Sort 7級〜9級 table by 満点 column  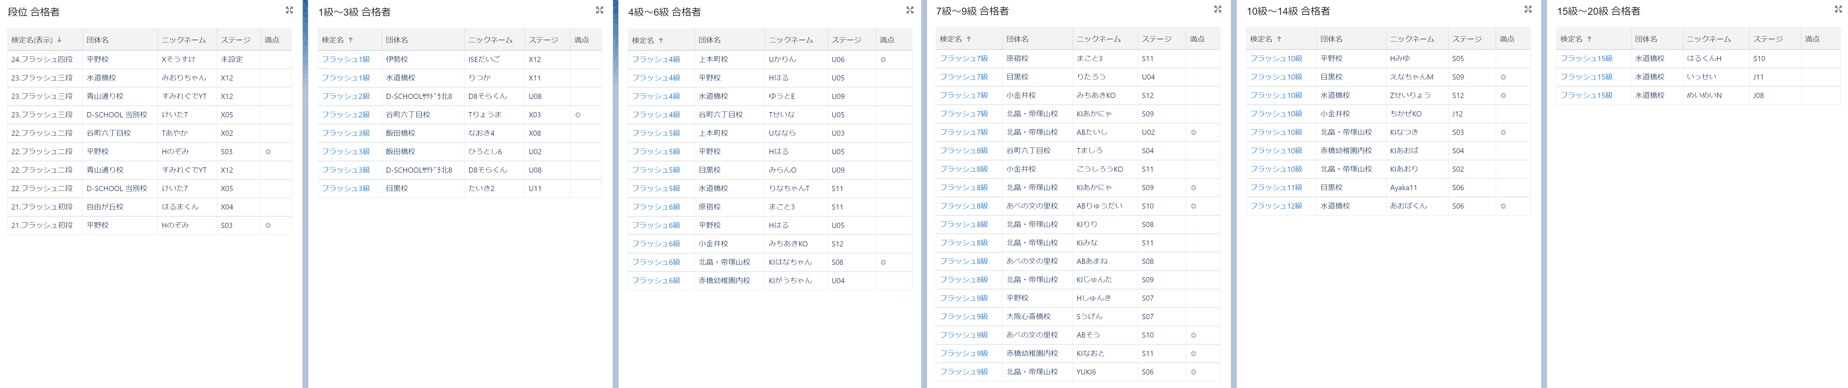1197,39
